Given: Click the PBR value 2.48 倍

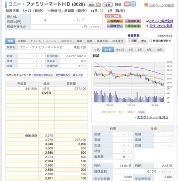Looking at the screenshot, I should pos(167,166).
